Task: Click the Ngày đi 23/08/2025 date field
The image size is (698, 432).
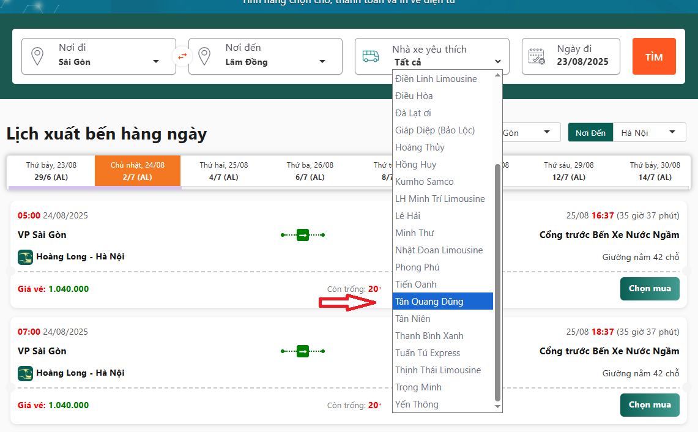Action: 571,56
